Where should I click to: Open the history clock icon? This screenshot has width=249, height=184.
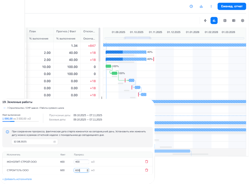point(191,6)
